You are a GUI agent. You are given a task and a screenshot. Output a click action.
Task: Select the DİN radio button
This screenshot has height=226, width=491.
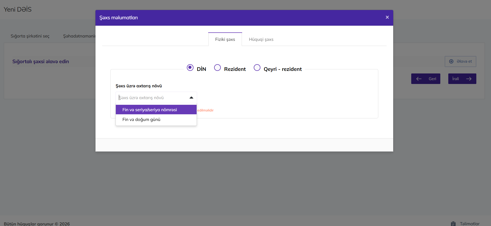(190, 68)
